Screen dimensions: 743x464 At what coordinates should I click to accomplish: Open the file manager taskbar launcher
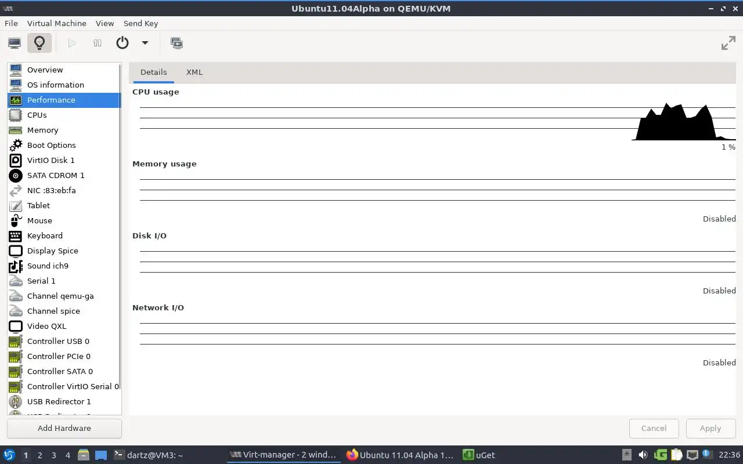pos(84,455)
